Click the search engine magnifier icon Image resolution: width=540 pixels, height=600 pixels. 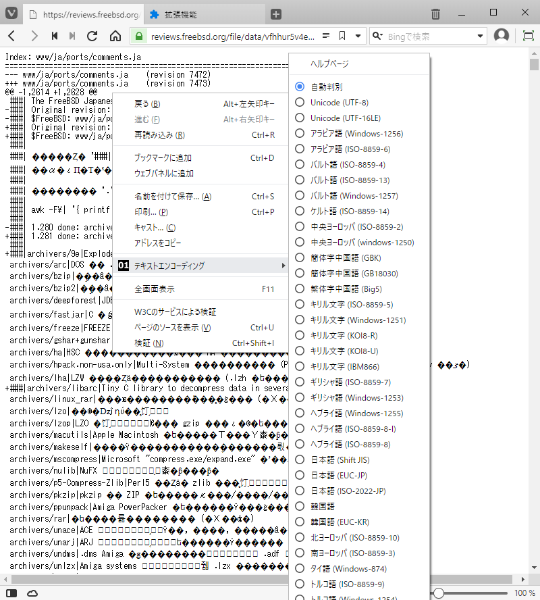point(377,36)
